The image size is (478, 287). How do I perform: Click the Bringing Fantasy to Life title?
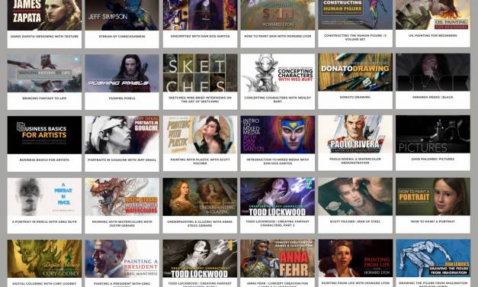44,98
